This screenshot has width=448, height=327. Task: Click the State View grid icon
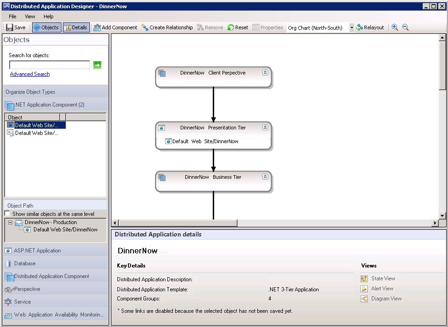click(x=364, y=279)
